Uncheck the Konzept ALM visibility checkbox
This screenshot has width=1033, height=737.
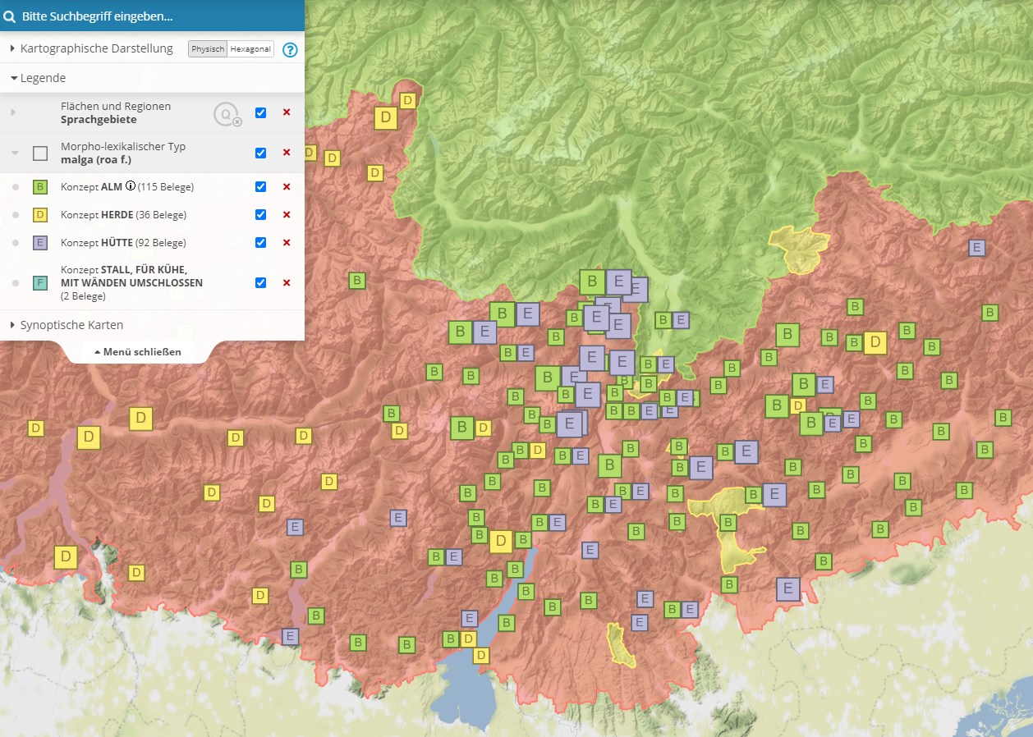(x=260, y=187)
